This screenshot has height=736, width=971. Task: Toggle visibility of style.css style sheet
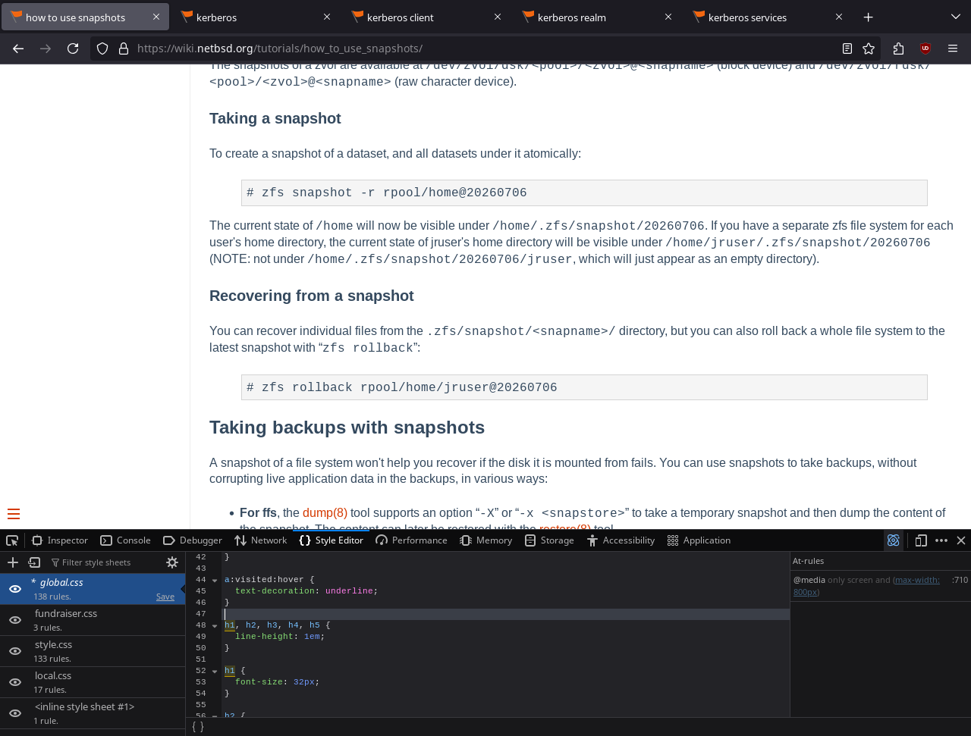tap(15, 651)
